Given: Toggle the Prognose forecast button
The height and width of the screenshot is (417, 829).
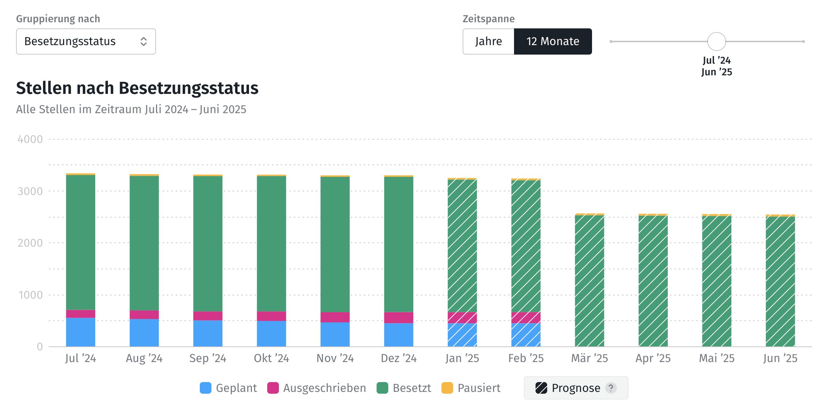Looking at the screenshot, I should 576,388.
